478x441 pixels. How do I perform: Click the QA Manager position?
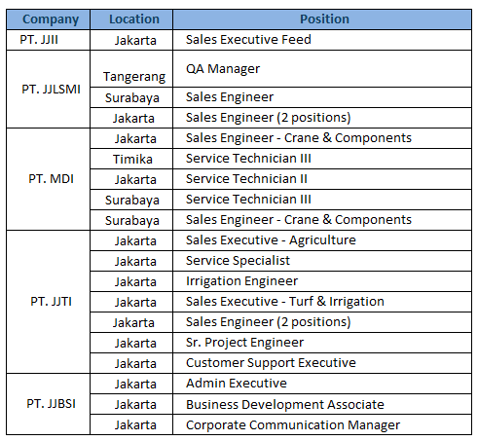(322, 69)
